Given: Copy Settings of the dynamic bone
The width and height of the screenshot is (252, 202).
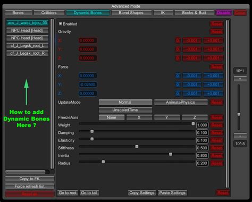Looking at the screenshot, I should (142, 193).
